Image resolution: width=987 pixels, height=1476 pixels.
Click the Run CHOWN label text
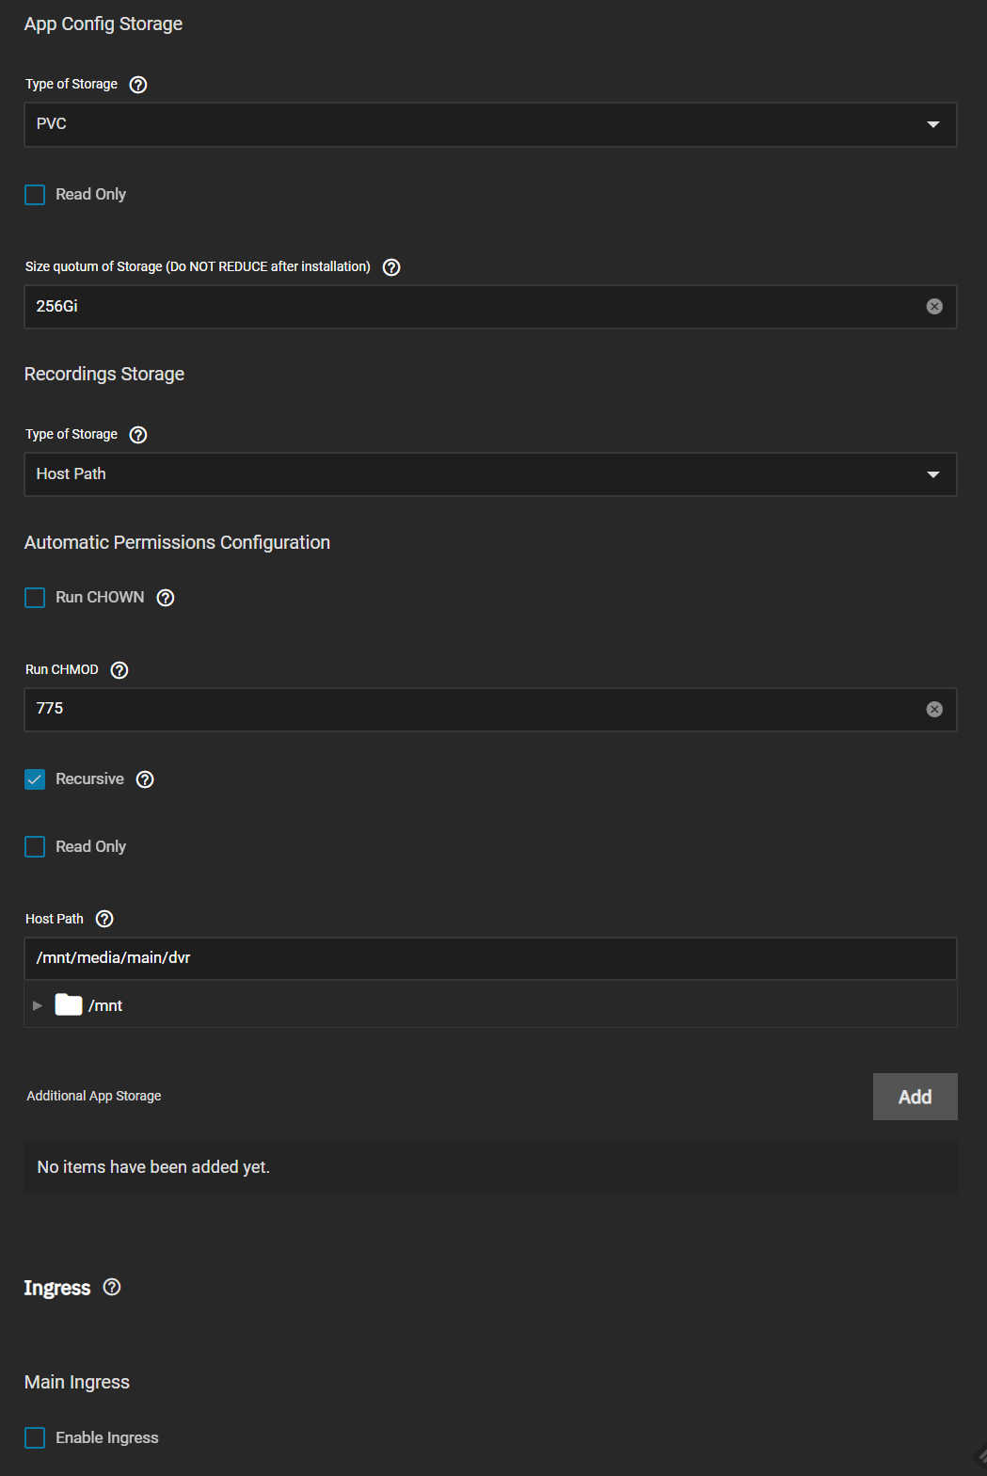point(100,597)
